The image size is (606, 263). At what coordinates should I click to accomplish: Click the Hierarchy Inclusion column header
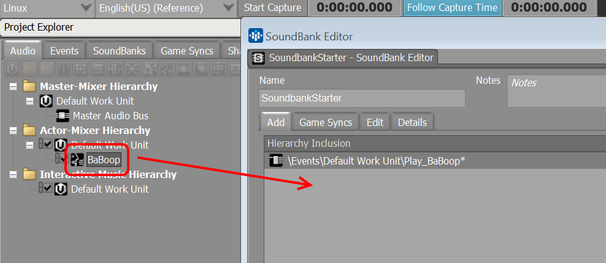[x=435, y=144]
